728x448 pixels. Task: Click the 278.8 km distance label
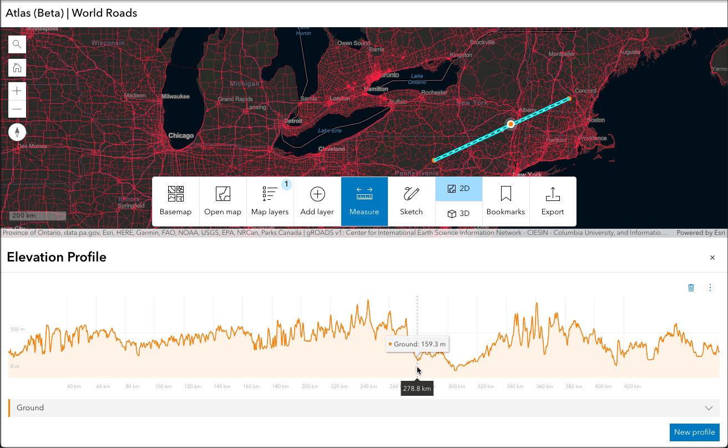[x=417, y=389]
